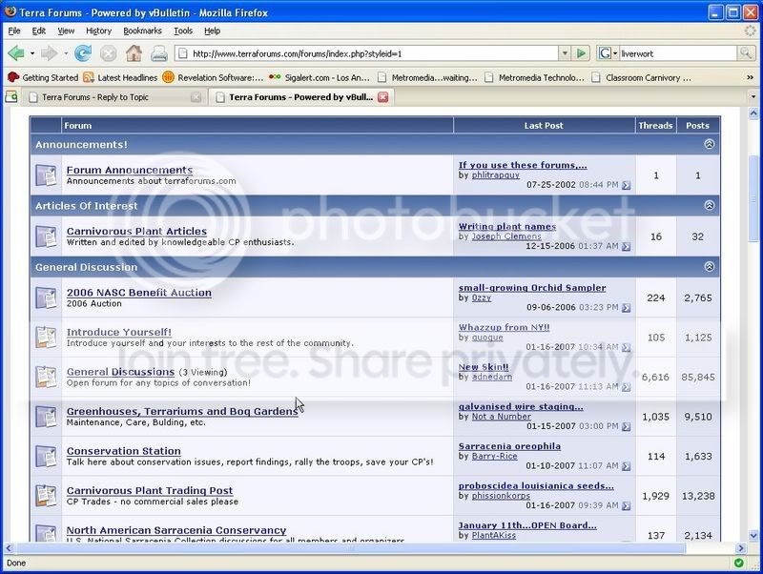The image size is (763, 574).
Task: Open the Carnivorous Plant Trading Post forum
Action: point(150,490)
